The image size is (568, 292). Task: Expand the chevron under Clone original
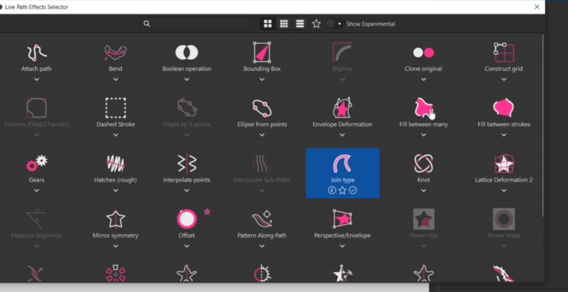(423, 79)
